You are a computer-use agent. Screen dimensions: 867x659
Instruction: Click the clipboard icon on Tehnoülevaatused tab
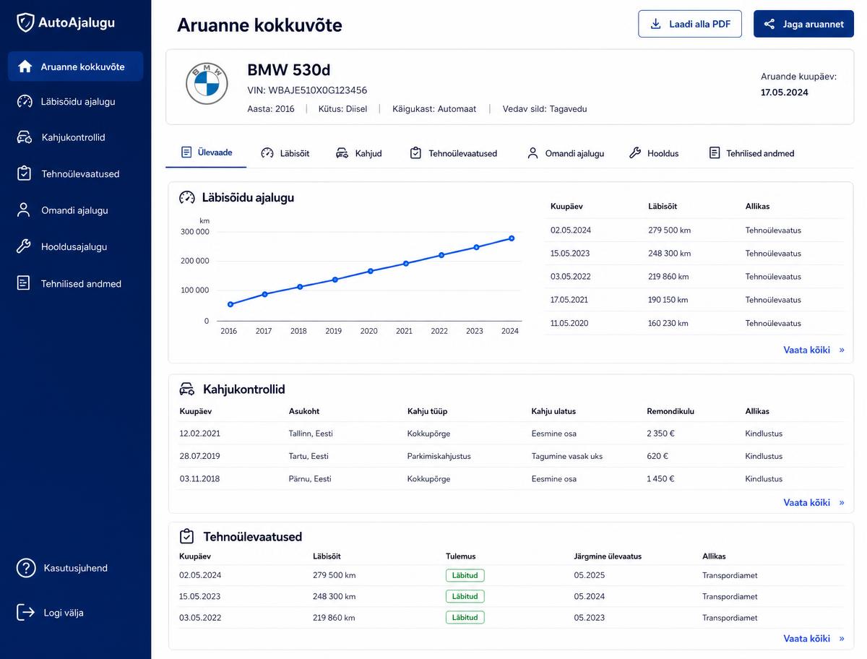point(415,153)
